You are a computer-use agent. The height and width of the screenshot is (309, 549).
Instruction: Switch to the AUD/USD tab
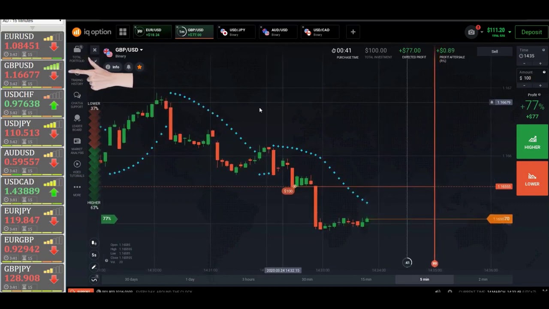(x=279, y=32)
